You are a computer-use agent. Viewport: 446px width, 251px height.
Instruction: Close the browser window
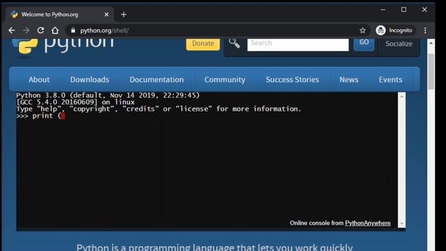pos(424,10)
